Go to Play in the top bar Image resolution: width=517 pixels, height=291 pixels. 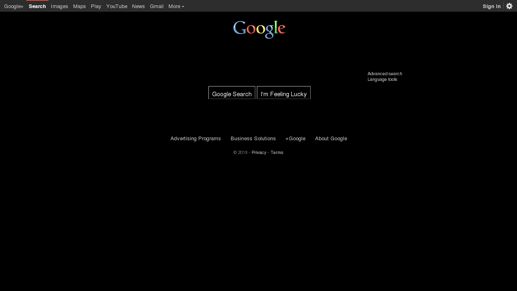coord(96,6)
